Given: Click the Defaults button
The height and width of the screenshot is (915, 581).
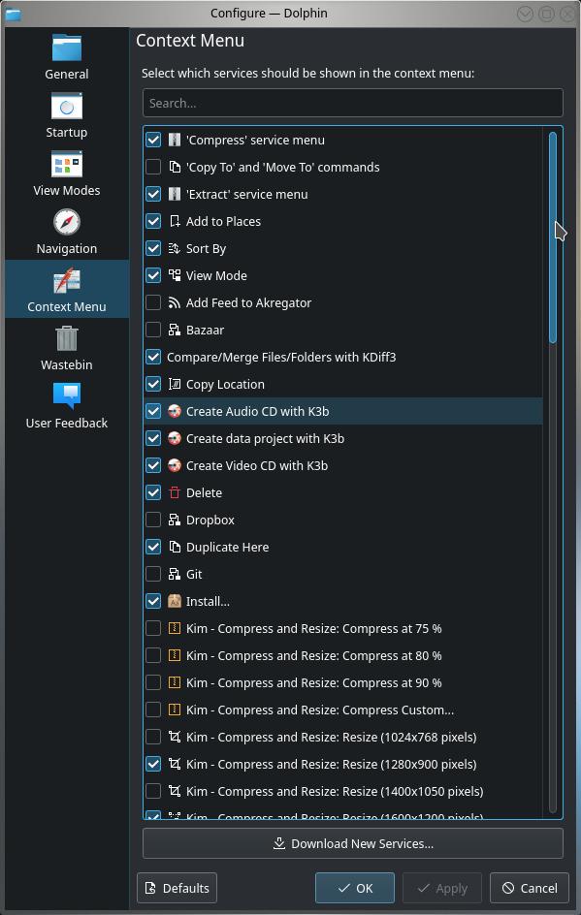Looking at the screenshot, I should [177, 888].
